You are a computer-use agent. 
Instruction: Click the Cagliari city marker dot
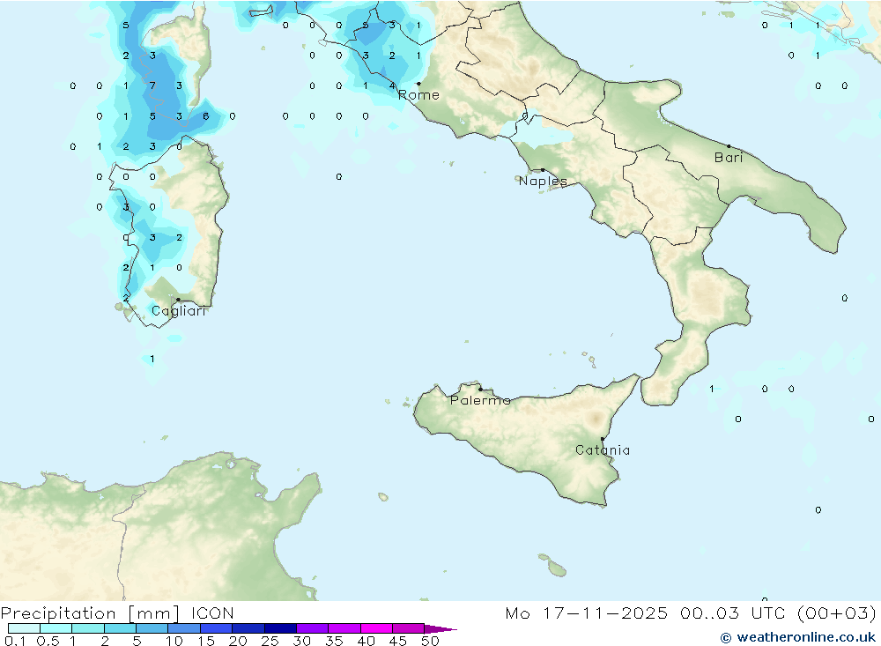click(178, 300)
